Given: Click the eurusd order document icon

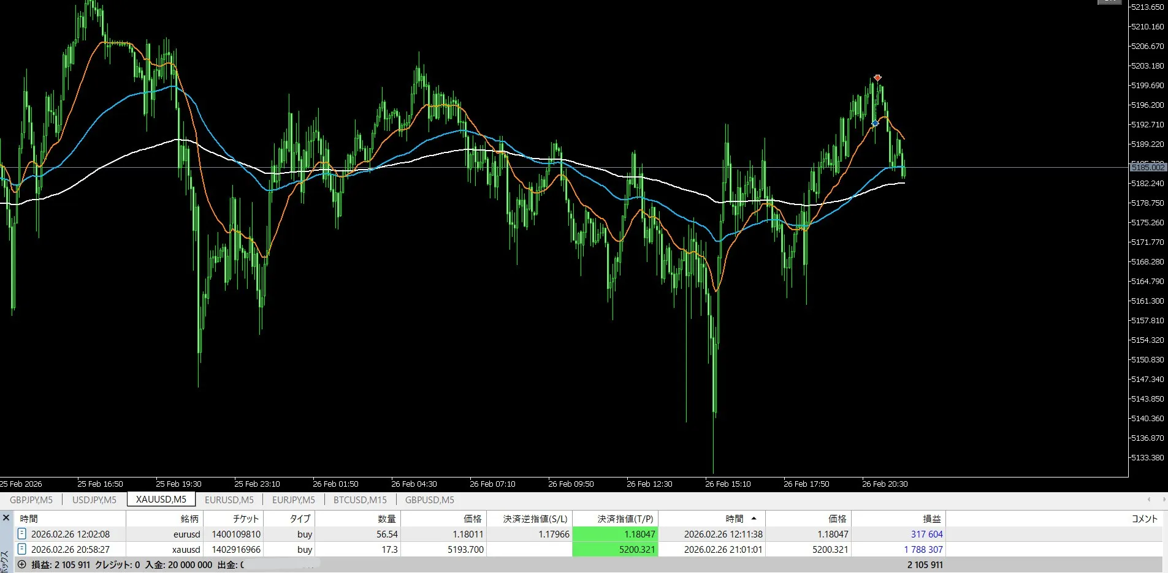Looking at the screenshot, I should 22,534.
